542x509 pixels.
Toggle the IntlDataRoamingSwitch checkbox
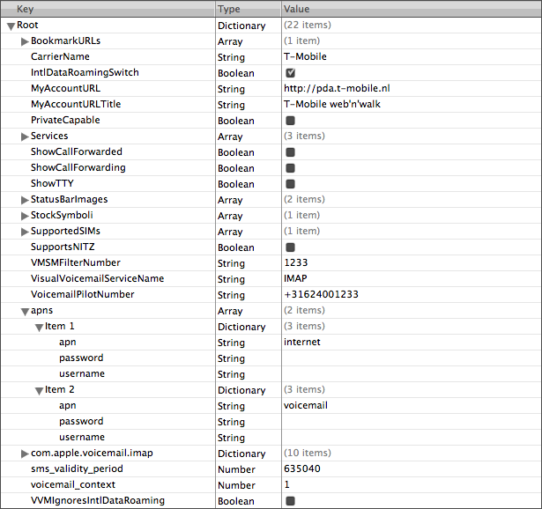(290, 73)
